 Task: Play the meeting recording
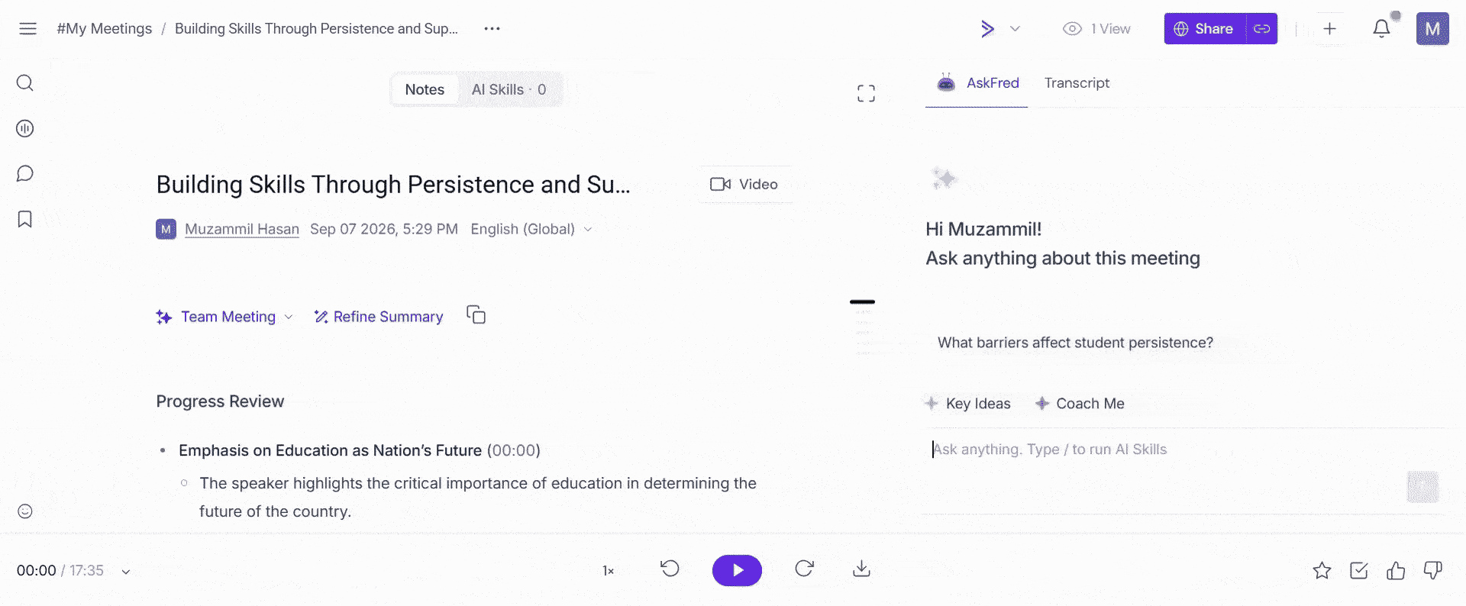[737, 570]
